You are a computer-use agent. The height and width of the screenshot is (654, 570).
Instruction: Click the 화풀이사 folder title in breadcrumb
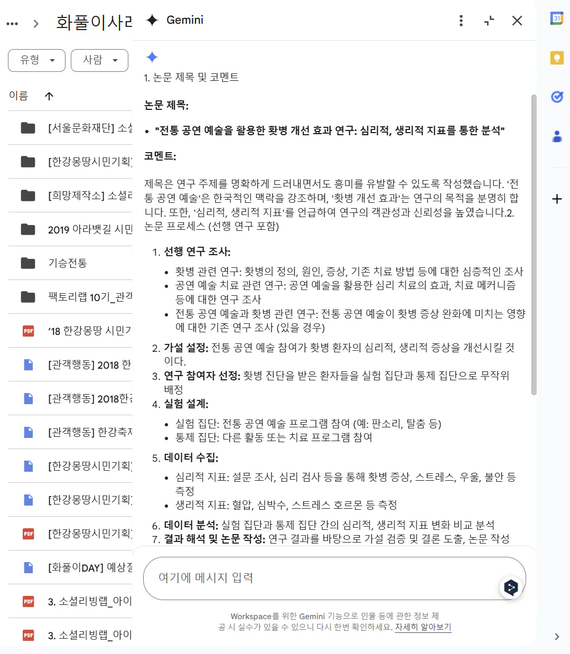coord(94,22)
